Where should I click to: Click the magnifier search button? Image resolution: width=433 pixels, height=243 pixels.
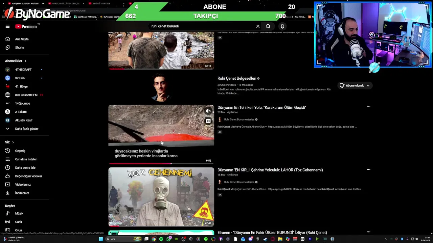[x=268, y=26]
